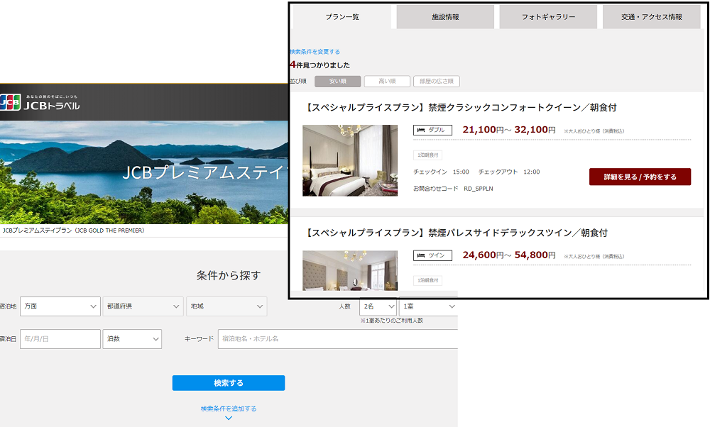Click the 1泊朝食付 tag on Twin plan
710x427 pixels.
point(428,280)
